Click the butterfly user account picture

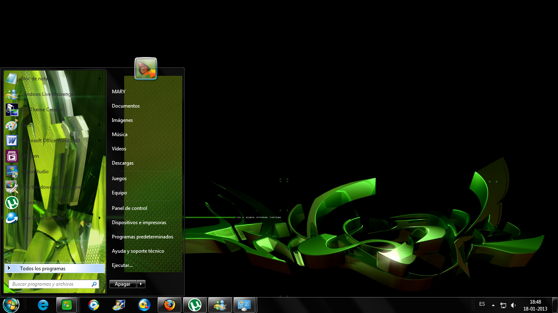146,68
